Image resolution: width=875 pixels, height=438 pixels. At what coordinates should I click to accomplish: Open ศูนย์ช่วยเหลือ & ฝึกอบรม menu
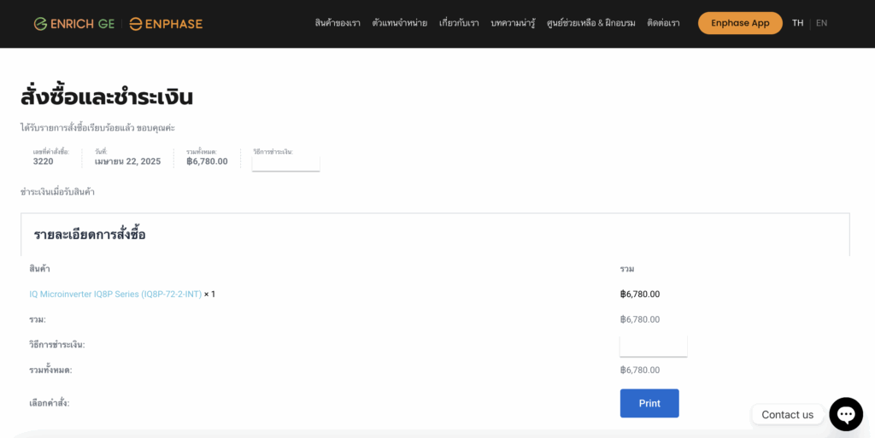point(590,23)
